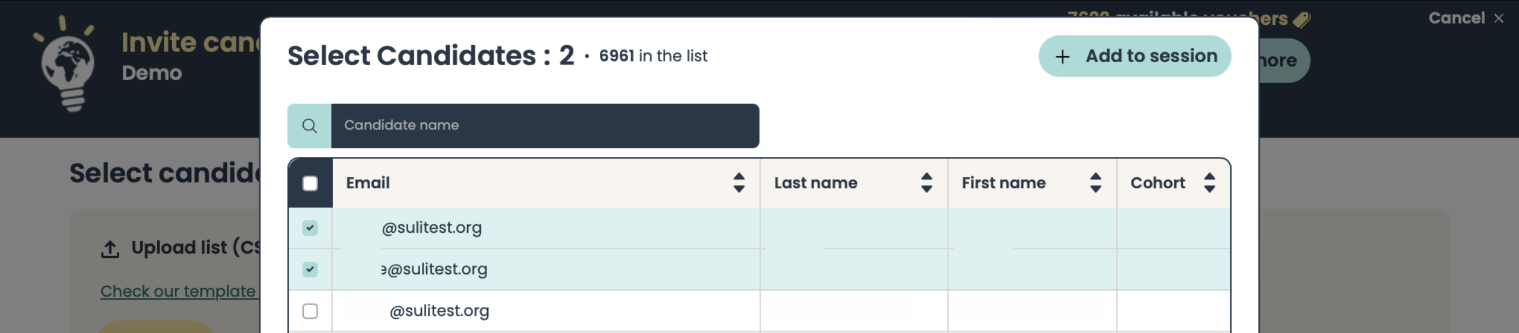The image size is (1519, 333).
Task: Sort candidates by Email column arrows
Action: [739, 182]
